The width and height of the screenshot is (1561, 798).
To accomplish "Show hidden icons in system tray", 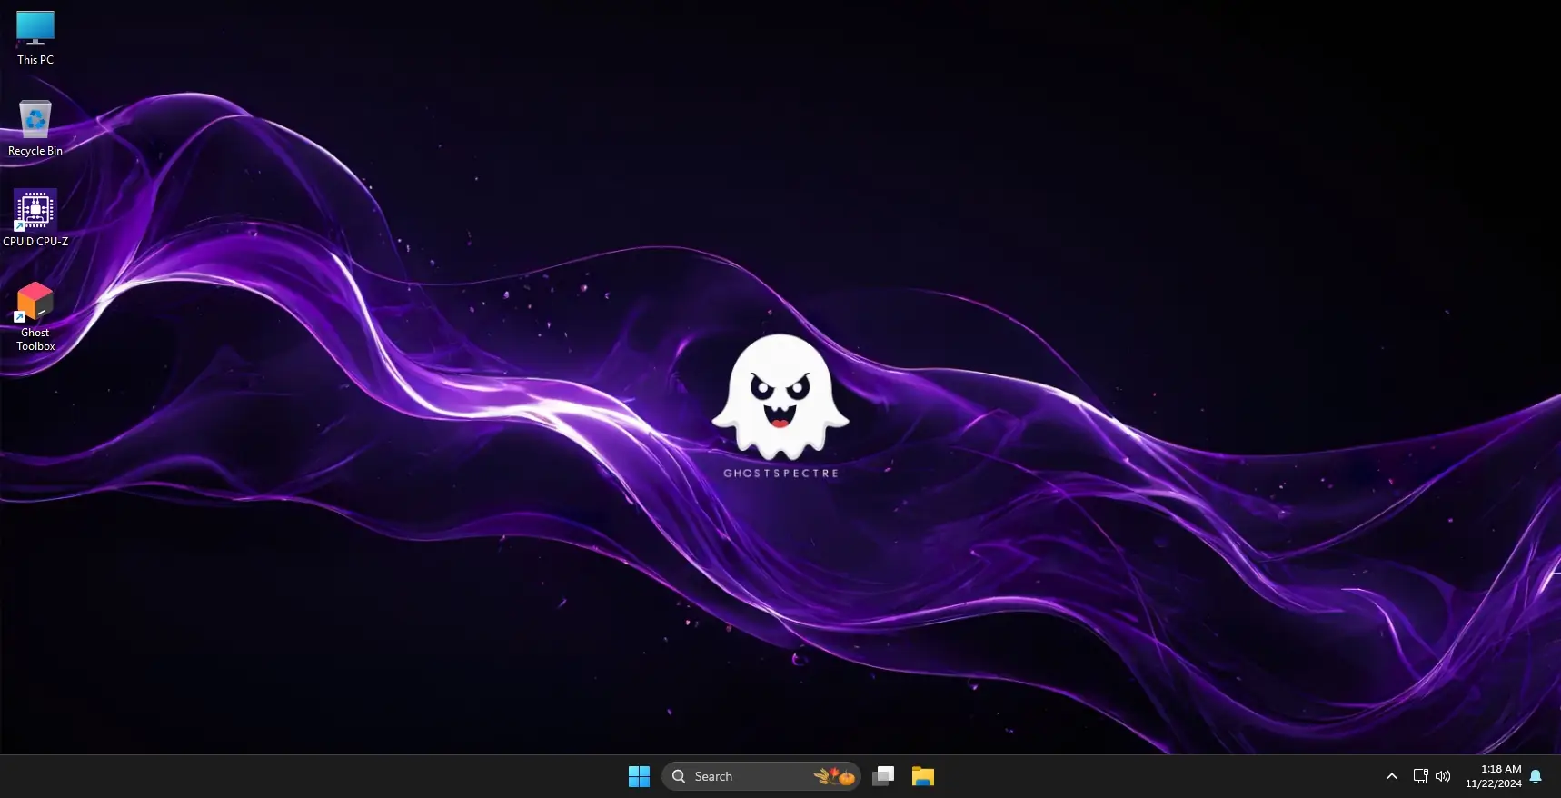I will [x=1392, y=776].
